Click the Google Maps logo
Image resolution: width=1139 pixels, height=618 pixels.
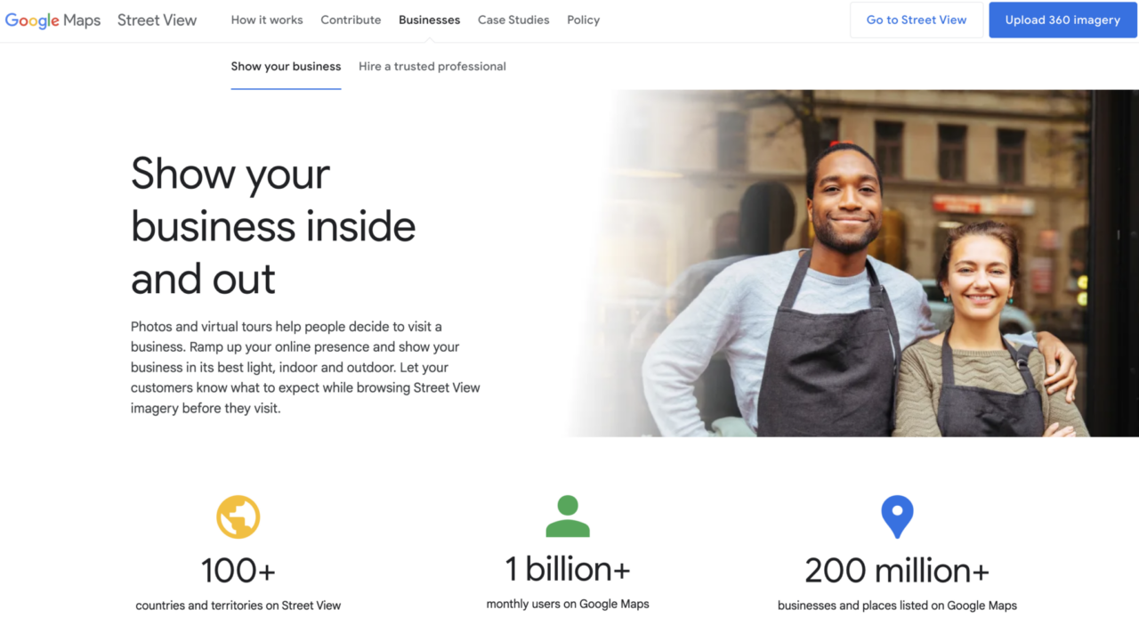(53, 20)
